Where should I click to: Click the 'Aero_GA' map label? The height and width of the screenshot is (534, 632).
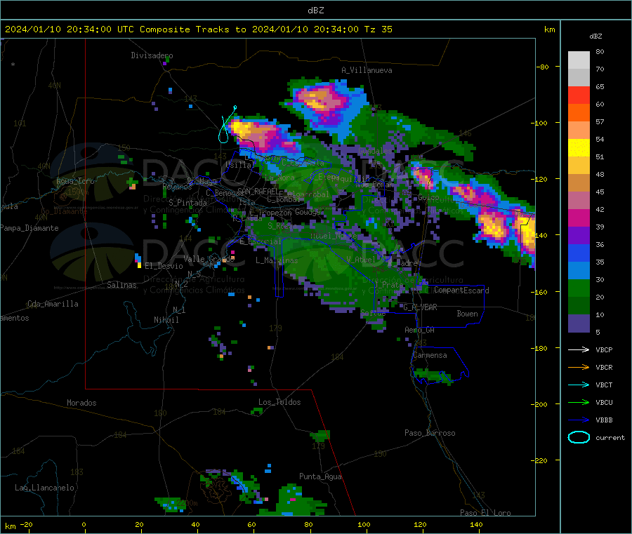(420, 330)
